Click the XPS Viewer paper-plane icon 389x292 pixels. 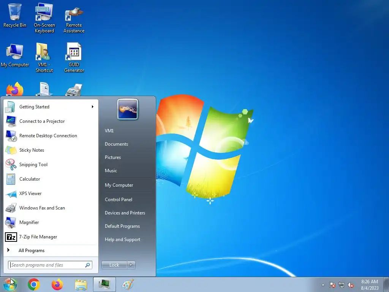point(11,194)
